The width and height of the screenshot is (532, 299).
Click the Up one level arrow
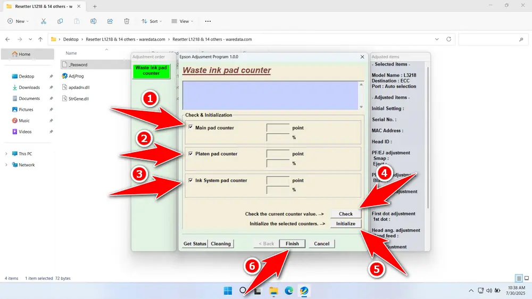point(40,39)
